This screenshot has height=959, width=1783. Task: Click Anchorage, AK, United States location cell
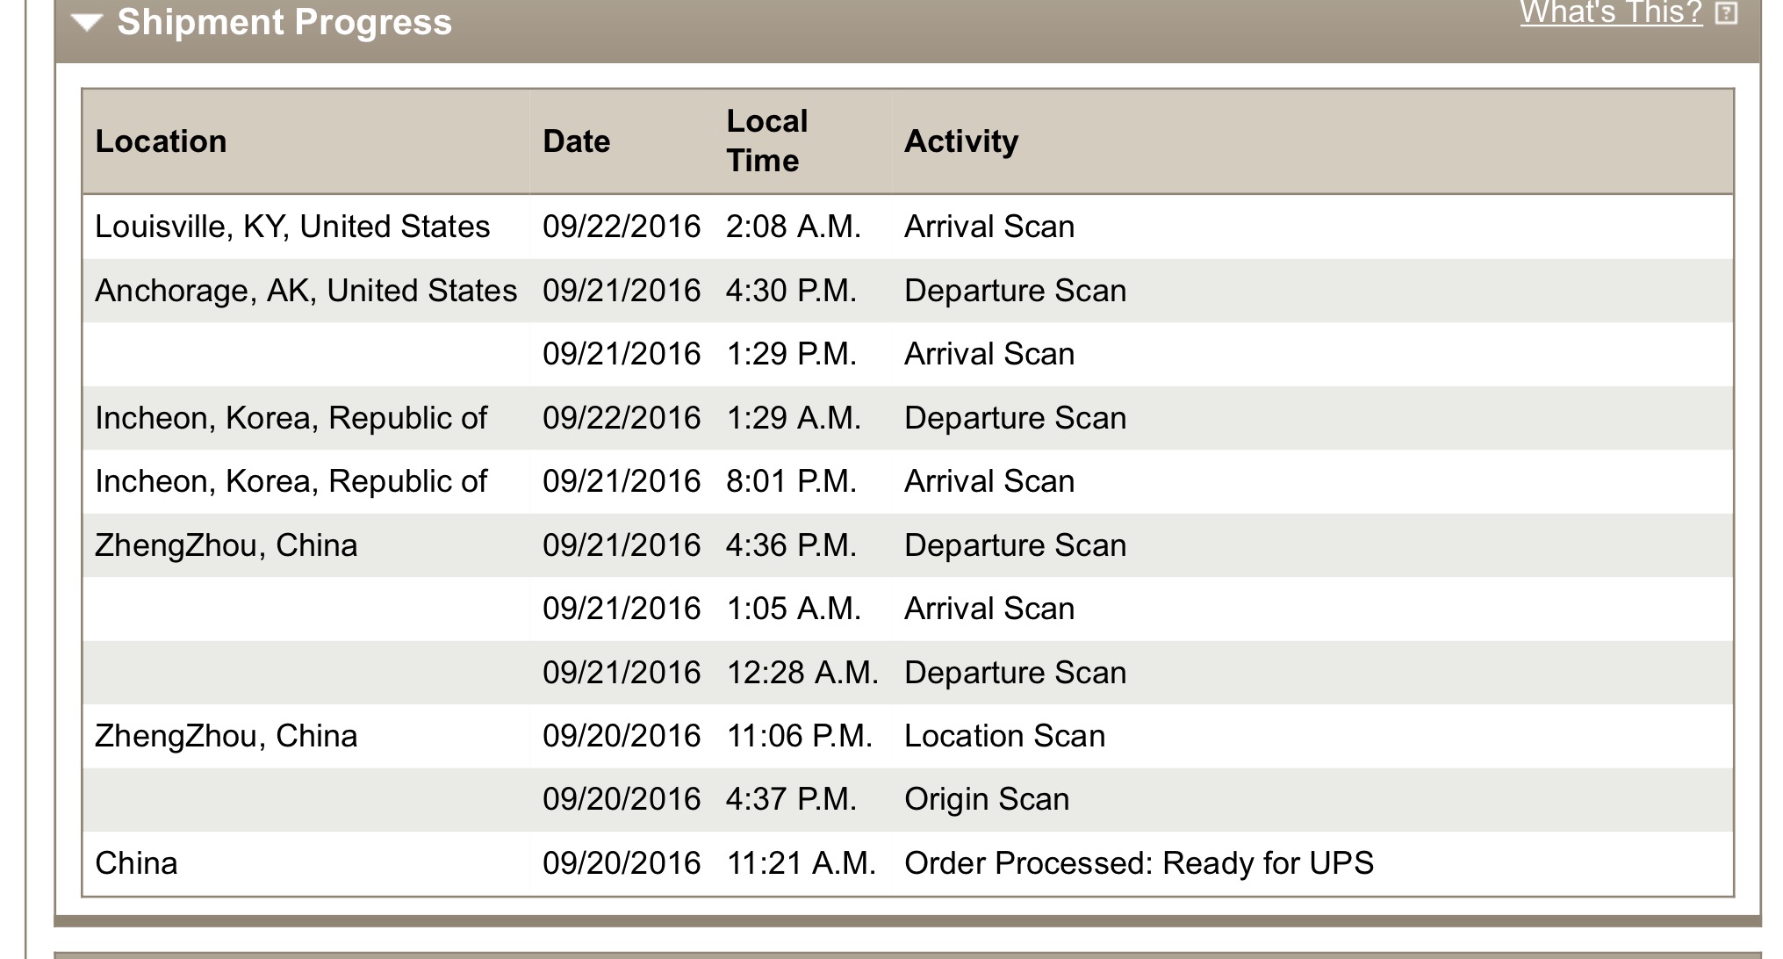click(306, 291)
